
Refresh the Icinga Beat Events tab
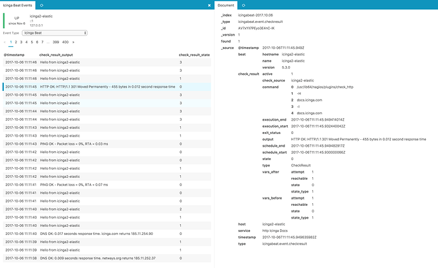point(42,5)
